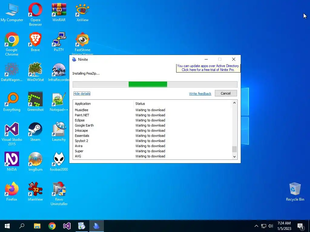
Task: Select the Super row
Action: tap(153, 151)
